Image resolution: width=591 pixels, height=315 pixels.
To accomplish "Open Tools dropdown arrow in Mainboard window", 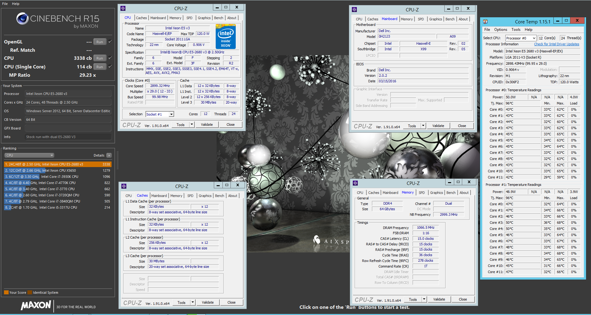I will coord(423,126).
